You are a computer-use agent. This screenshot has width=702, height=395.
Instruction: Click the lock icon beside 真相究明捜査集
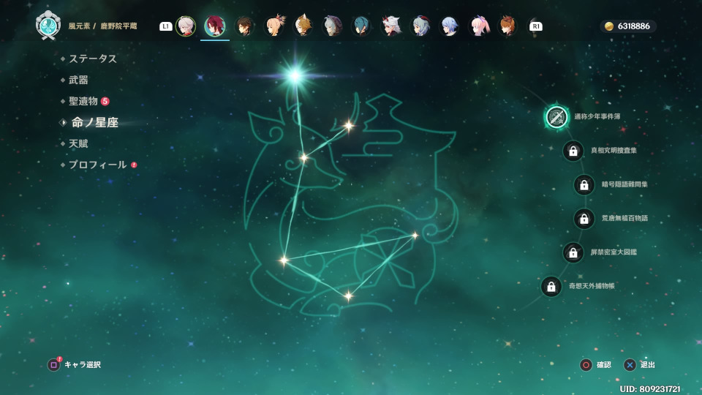573,151
